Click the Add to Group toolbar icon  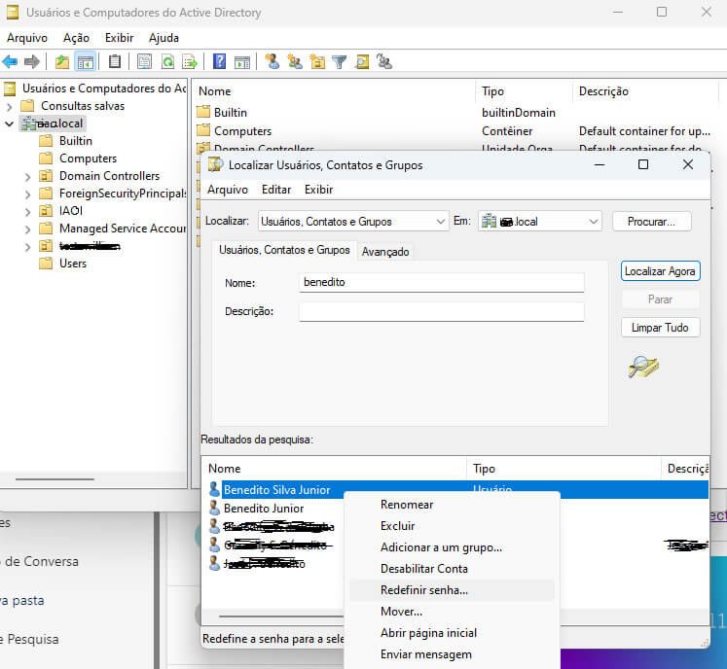pyautogui.click(x=384, y=61)
